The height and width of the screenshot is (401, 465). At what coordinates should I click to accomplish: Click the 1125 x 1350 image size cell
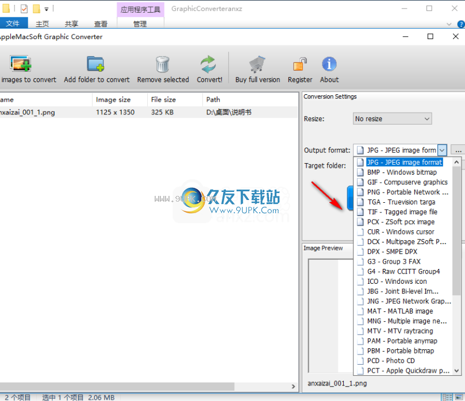(x=115, y=113)
